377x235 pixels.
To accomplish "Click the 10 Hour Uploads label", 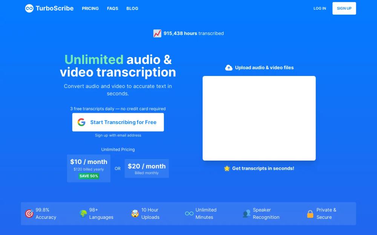I will [x=150, y=214].
